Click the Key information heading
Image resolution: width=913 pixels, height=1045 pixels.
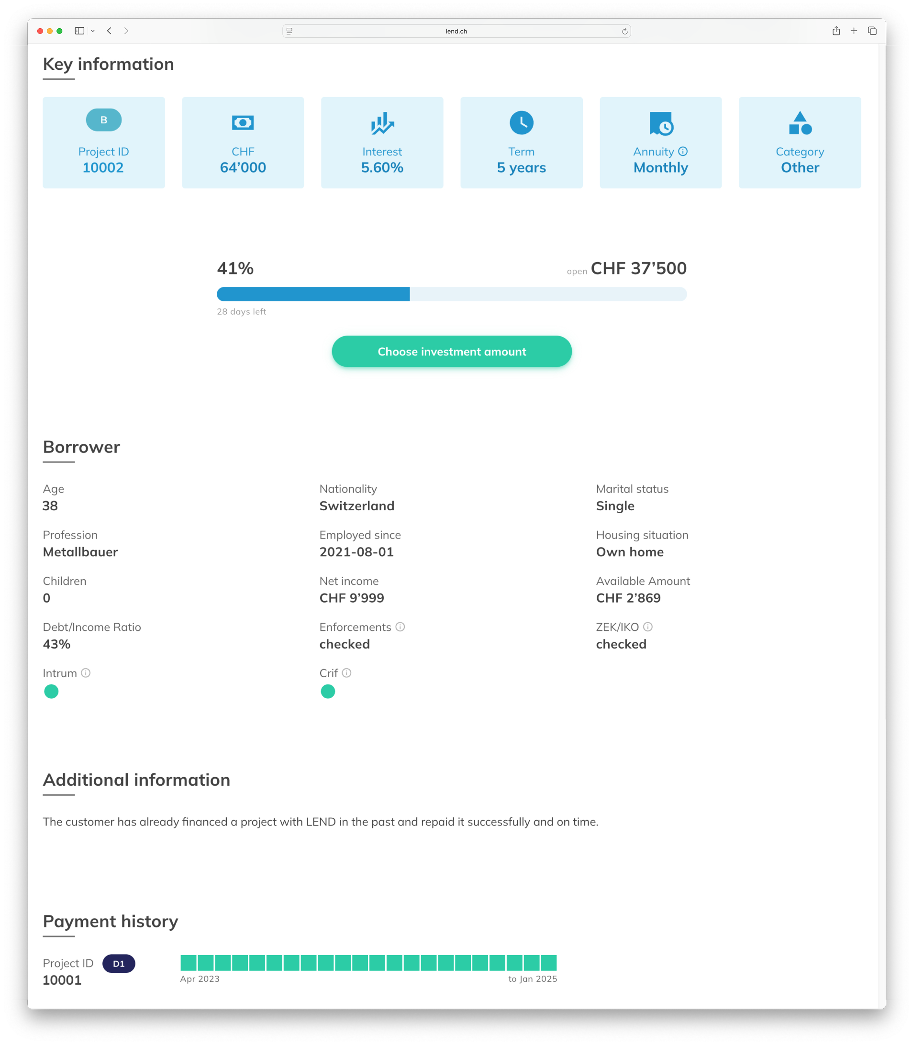click(109, 64)
